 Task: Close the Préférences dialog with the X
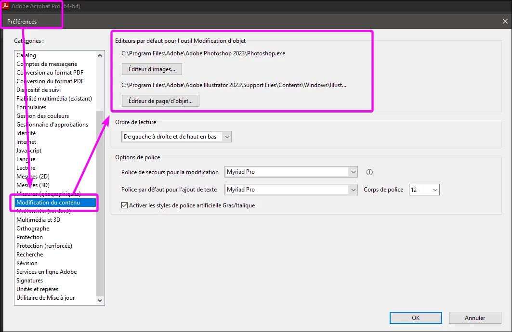(x=505, y=21)
